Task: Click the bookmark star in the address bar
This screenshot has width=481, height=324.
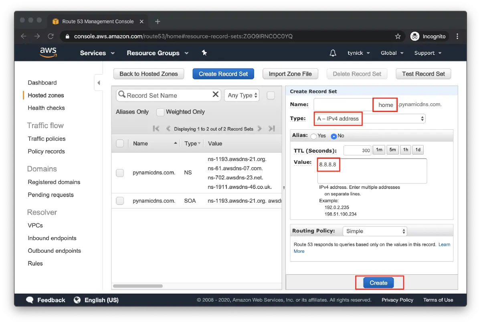Action: 398,36
